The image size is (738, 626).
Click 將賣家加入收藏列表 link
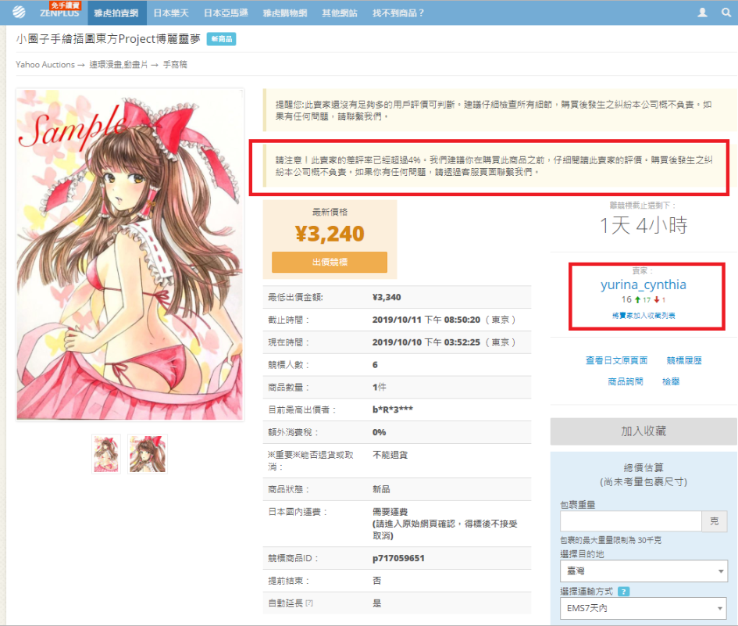(644, 316)
